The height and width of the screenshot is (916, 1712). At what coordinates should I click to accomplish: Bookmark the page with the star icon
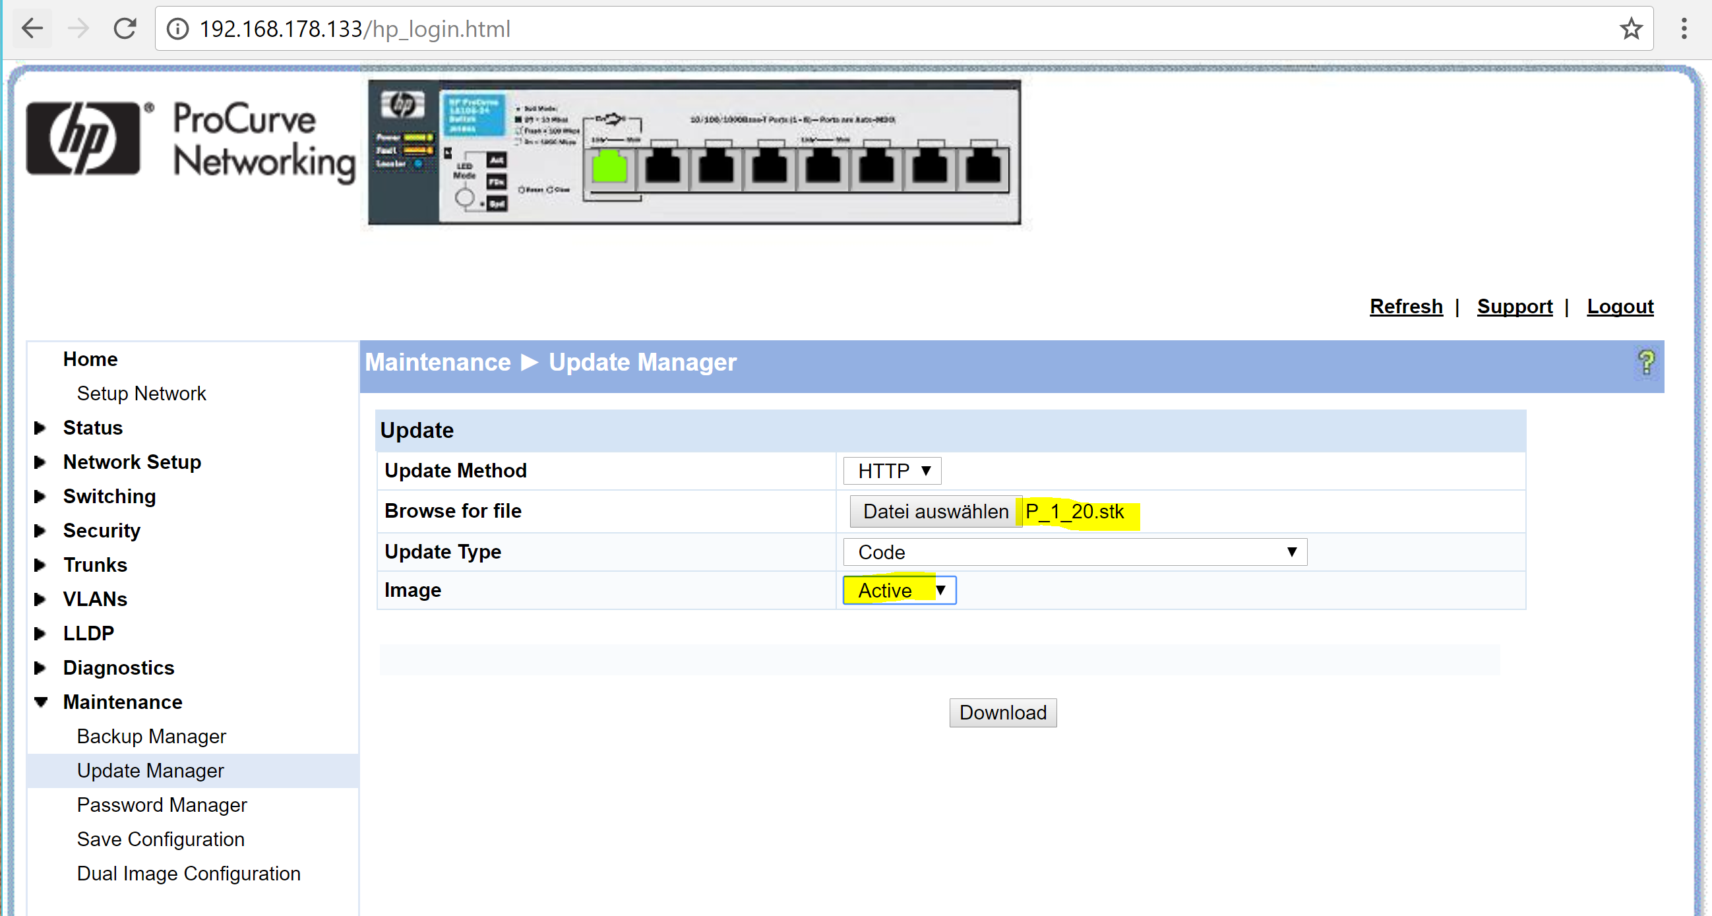tap(1630, 28)
